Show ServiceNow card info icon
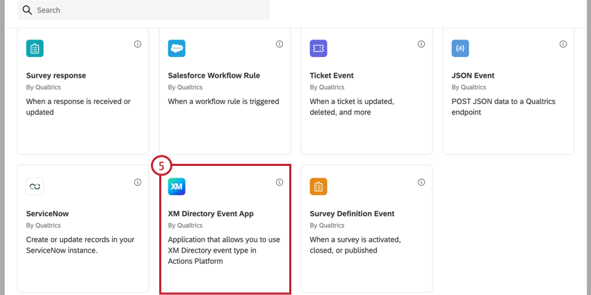The height and width of the screenshot is (295, 591). click(138, 182)
